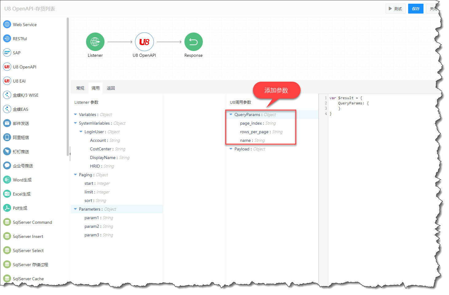Click the sidebar vertical scrollbar
Viewport: 449px width, 295px height.
pyautogui.click(x=68, y=87)
